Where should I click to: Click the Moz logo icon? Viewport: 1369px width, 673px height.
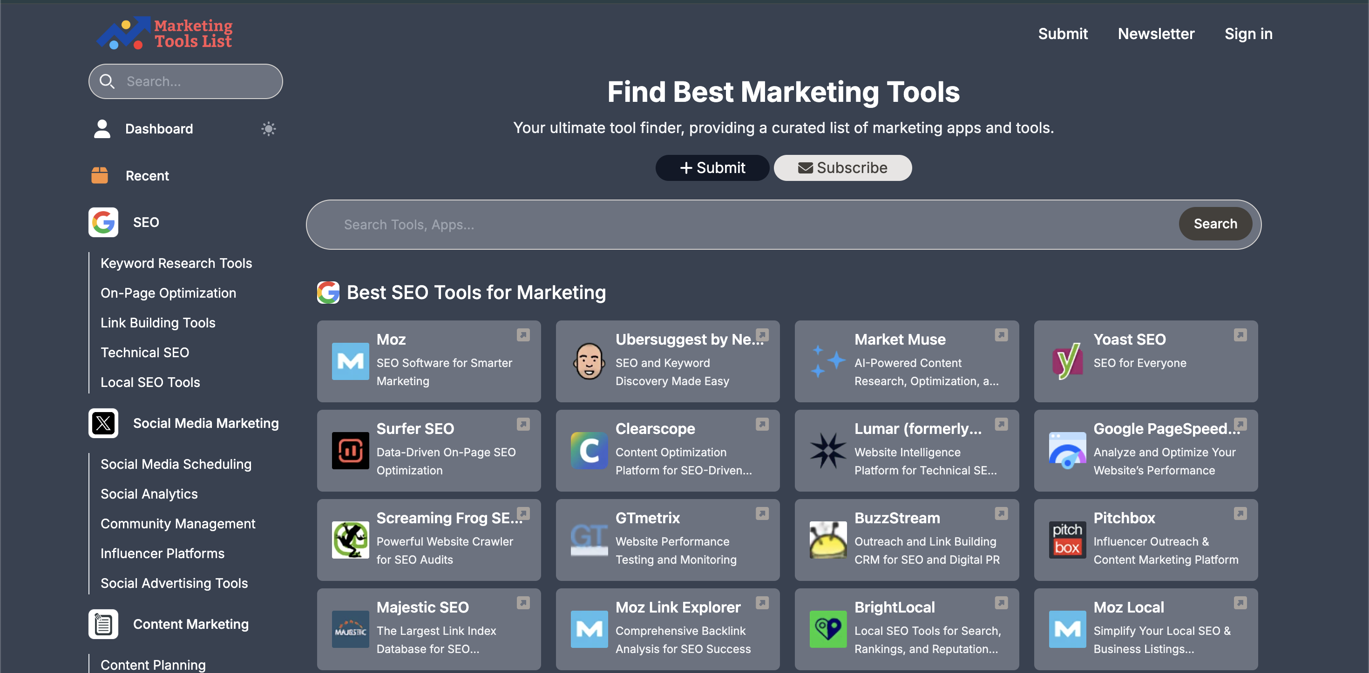click(350, 361)
